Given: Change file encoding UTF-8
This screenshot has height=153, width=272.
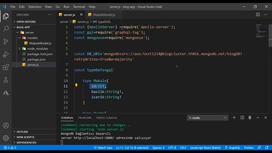Looking at the screenshot, I should [172, 147].
